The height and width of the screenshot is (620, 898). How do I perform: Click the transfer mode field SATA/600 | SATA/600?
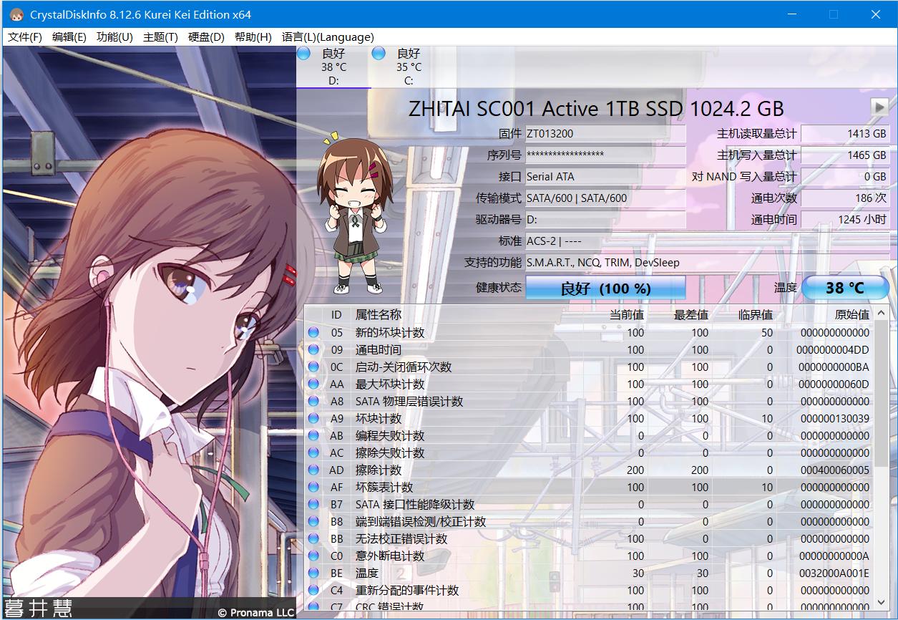[x=605, y=198]
